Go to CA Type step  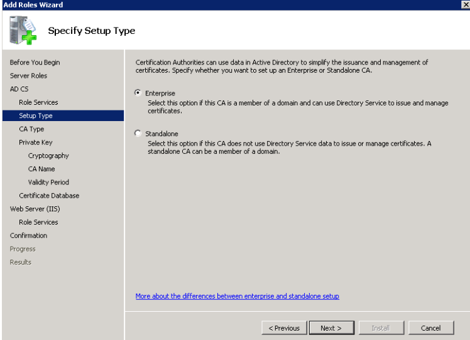(31, 129)
